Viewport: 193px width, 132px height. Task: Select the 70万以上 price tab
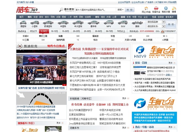click(121, 31)
